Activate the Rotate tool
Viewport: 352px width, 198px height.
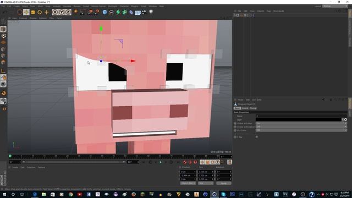click(x=40, y=12)
